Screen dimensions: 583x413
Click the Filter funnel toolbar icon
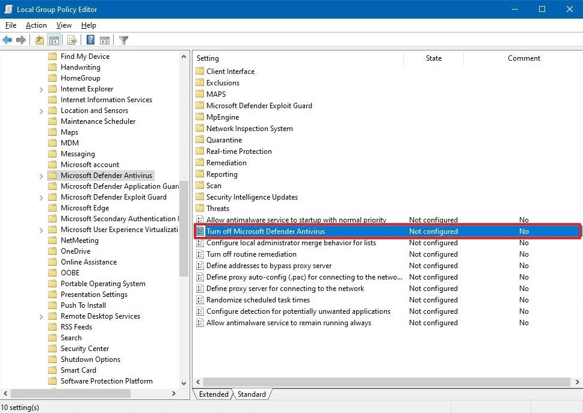[x=123, y=40]
